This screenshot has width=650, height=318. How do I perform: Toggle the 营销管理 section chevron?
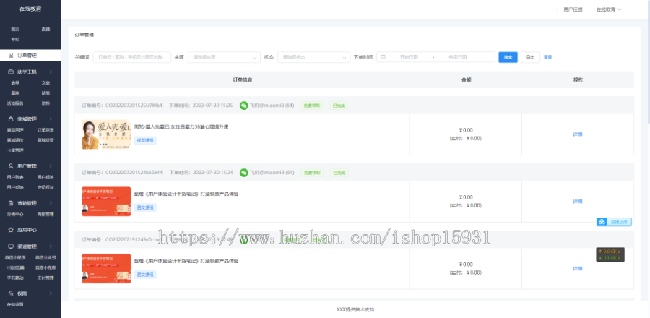coord(51,203)
